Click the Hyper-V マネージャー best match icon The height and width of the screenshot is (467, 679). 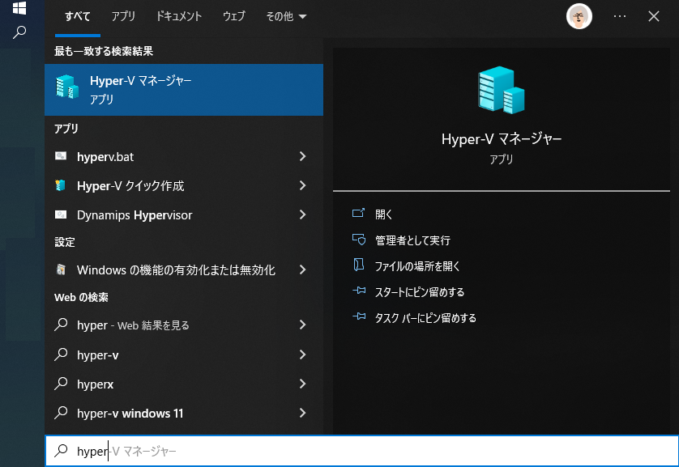[67, 87]
